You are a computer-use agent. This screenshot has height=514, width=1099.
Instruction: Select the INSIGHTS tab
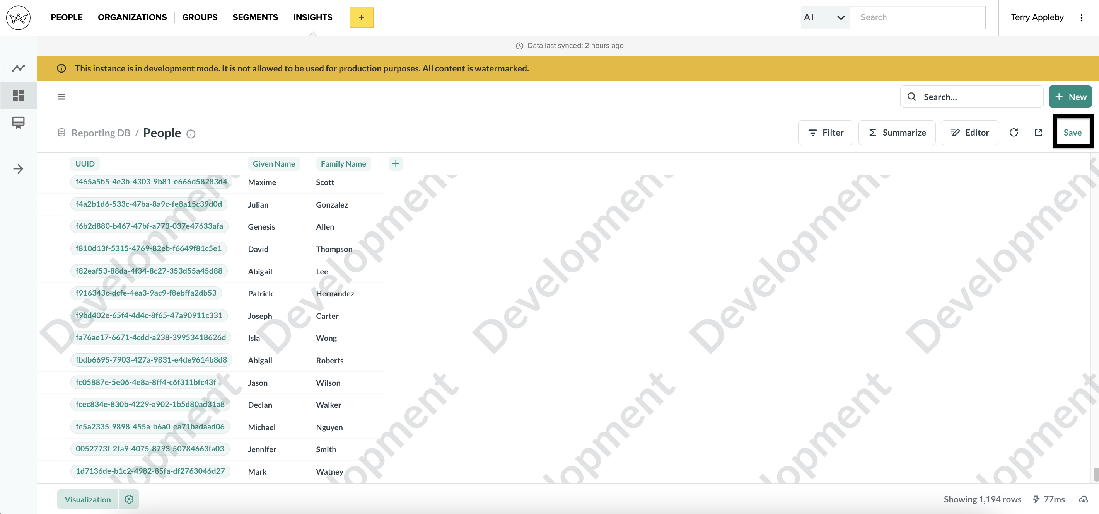[313, 17]
